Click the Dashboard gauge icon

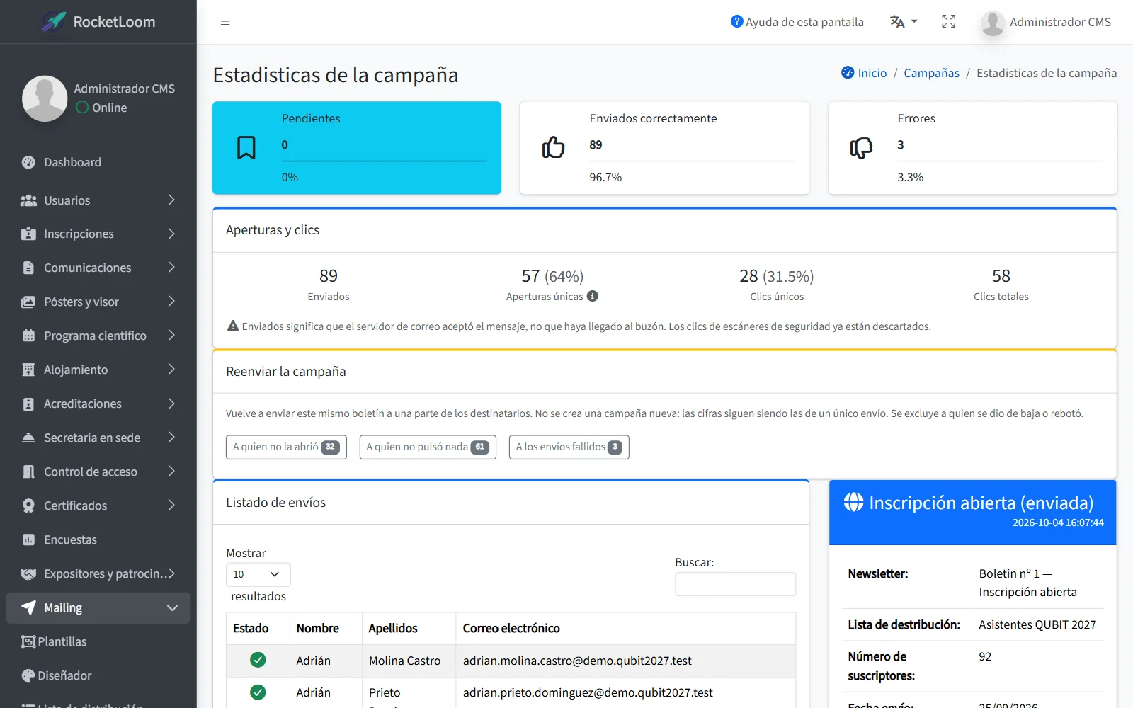[28, 162]
